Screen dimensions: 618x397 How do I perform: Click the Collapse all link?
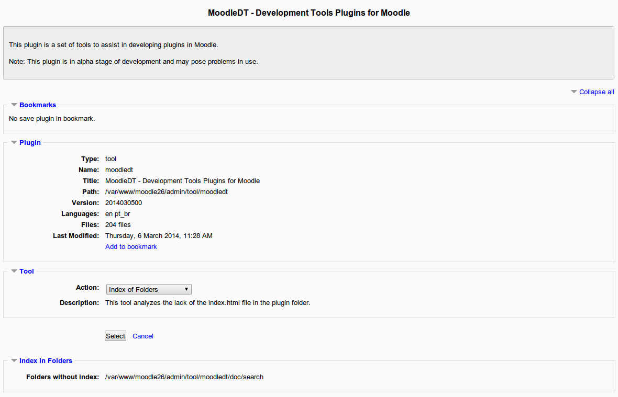pos(597,92)
